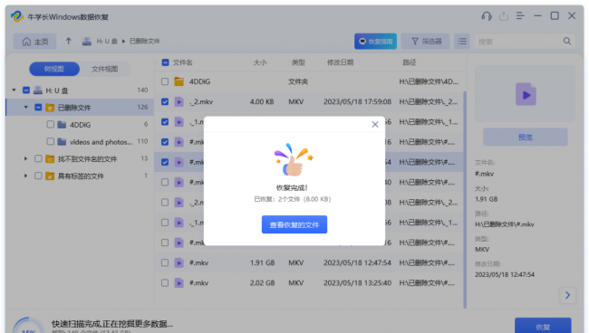The height and width of the screenshot is (333, 589).
Task: Check 找不到文件名的文件 checkbox
Action: pos(38,158)
